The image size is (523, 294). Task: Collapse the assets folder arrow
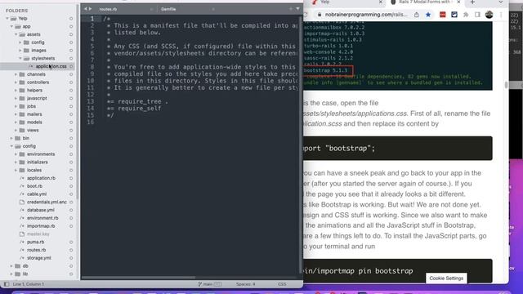16,34
